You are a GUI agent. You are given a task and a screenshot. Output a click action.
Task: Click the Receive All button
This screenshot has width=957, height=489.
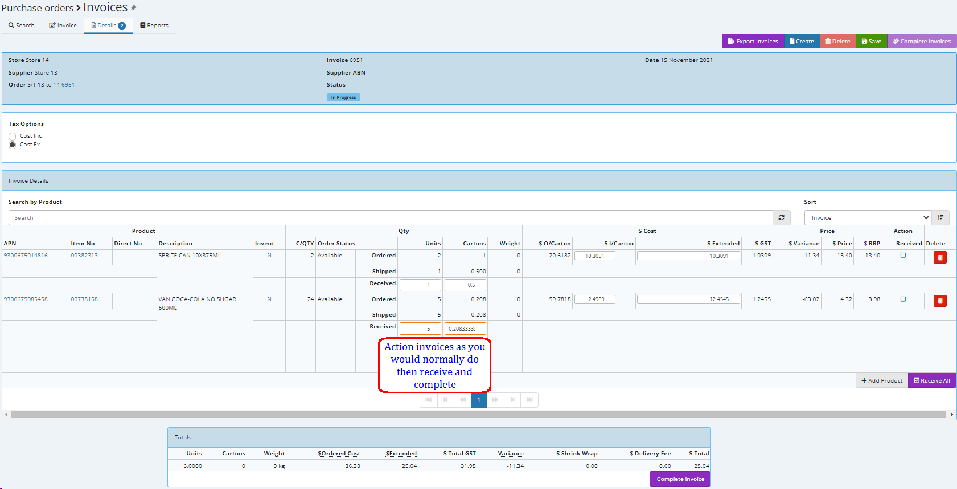pos(932,380)
